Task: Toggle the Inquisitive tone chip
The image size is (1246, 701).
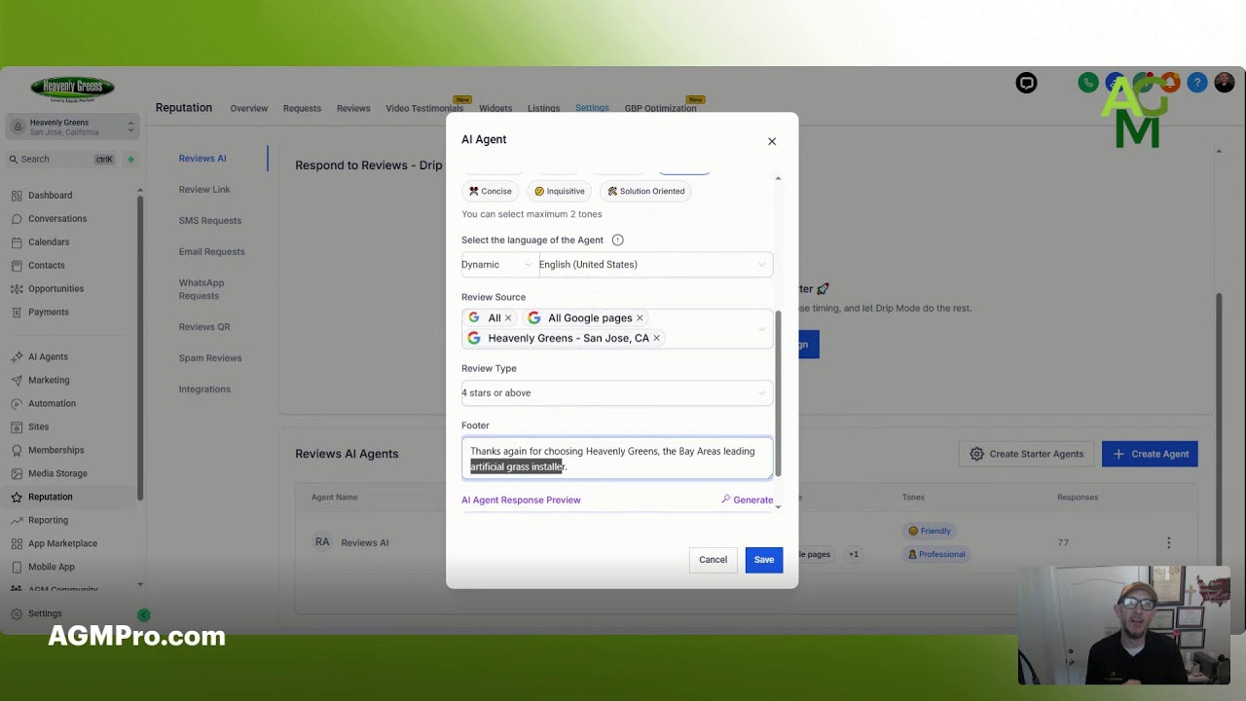Action: point(559,191)
